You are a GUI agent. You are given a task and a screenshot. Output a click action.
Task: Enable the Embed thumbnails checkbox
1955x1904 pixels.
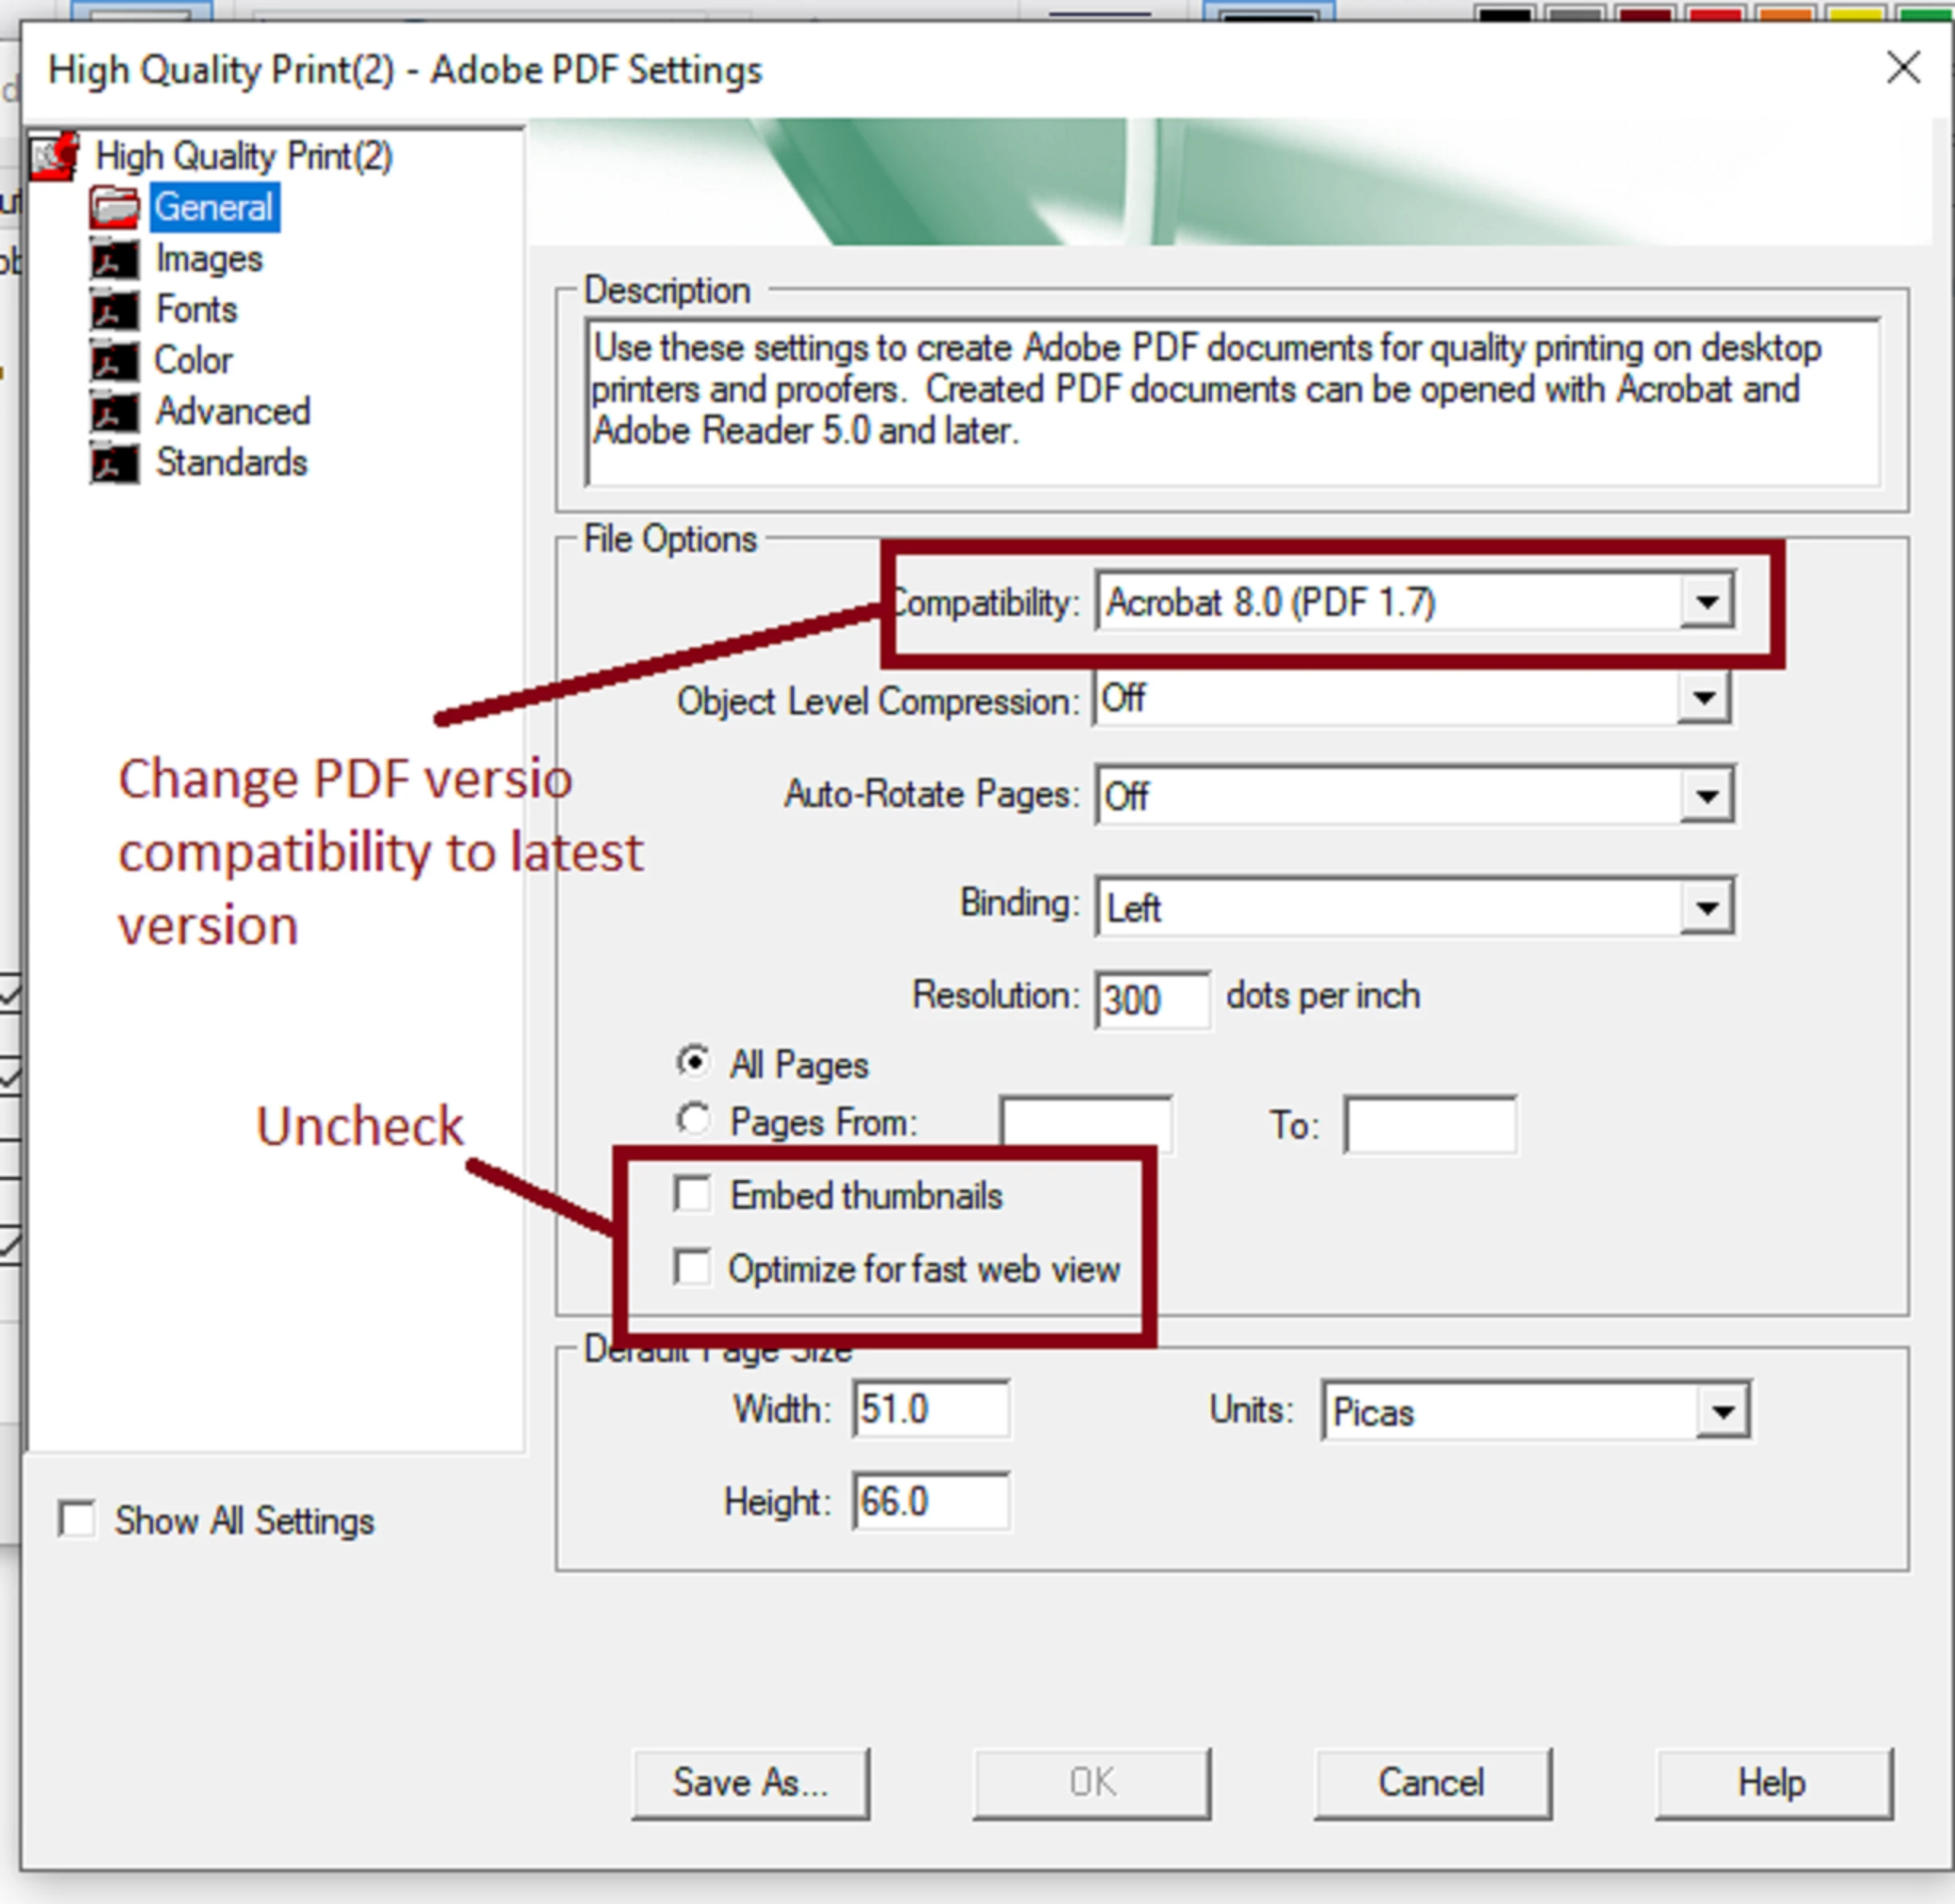pos(692,1194)
